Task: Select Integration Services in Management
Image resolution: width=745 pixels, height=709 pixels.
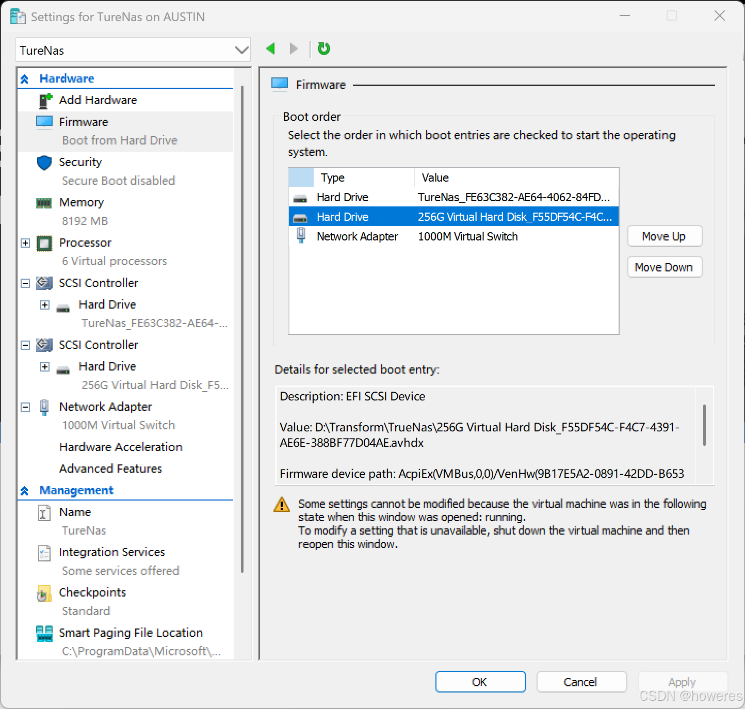Action: (x=112, y=552)
